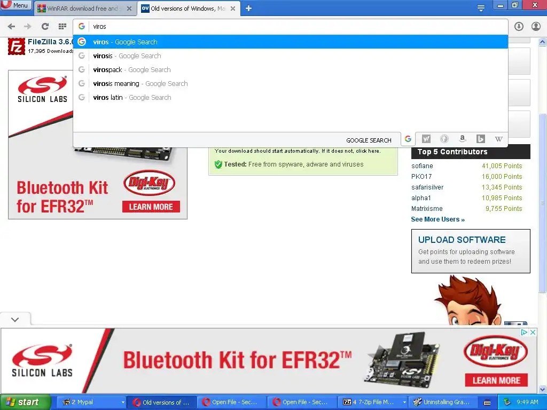The image size is (547, 410).
Task: Expand 7-Zip taskbar group dropdown arrow
Action: (404, 402)
